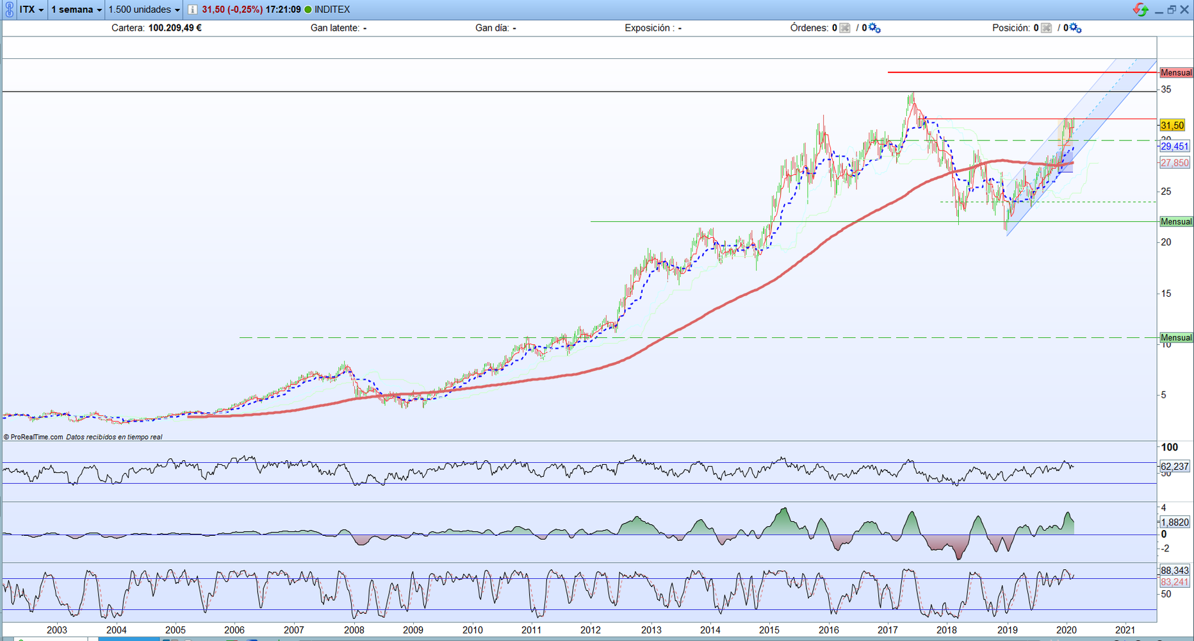Select the red Mensual price label

point(1176,73)
